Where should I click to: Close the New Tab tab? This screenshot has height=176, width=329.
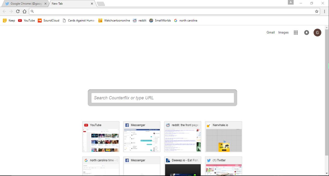coord(92,4)
